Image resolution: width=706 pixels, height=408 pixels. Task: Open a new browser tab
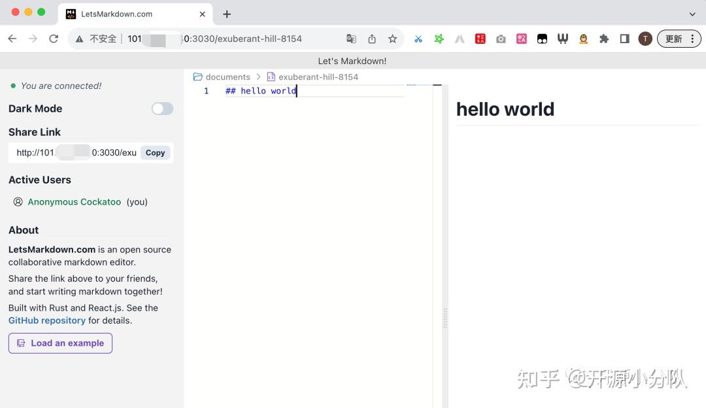(227, 14)
